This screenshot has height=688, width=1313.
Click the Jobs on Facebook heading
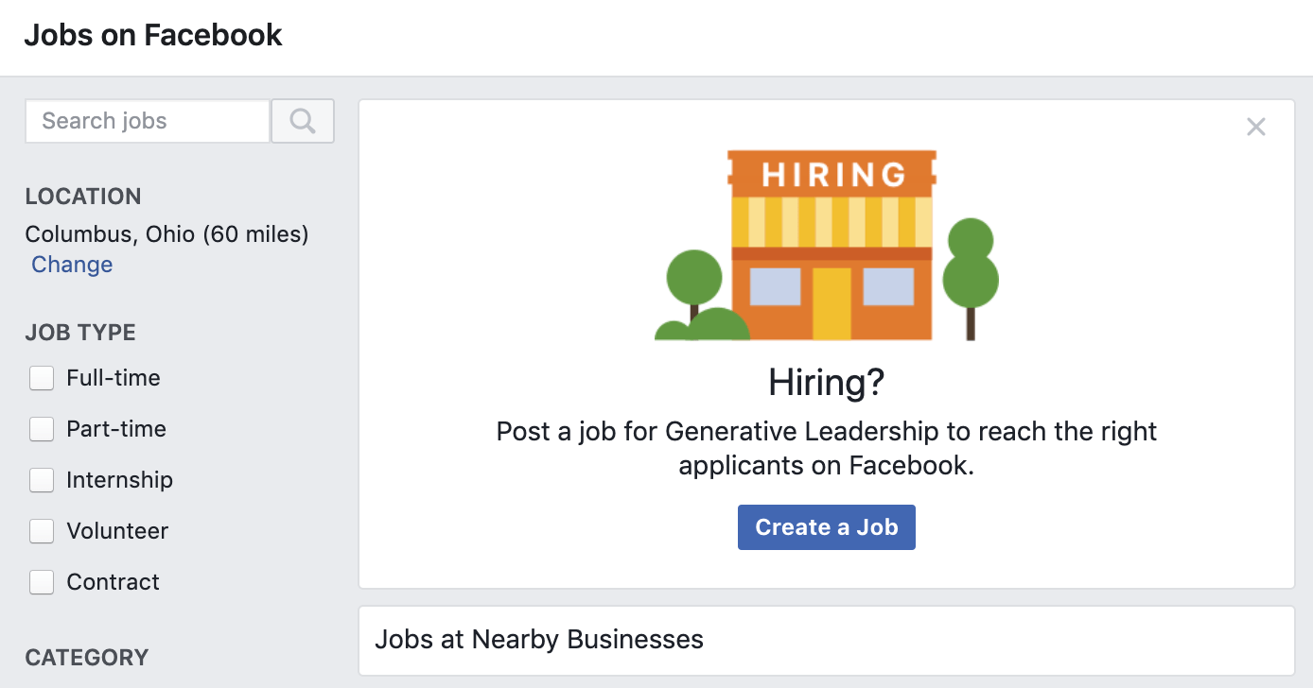pos(153,35)
